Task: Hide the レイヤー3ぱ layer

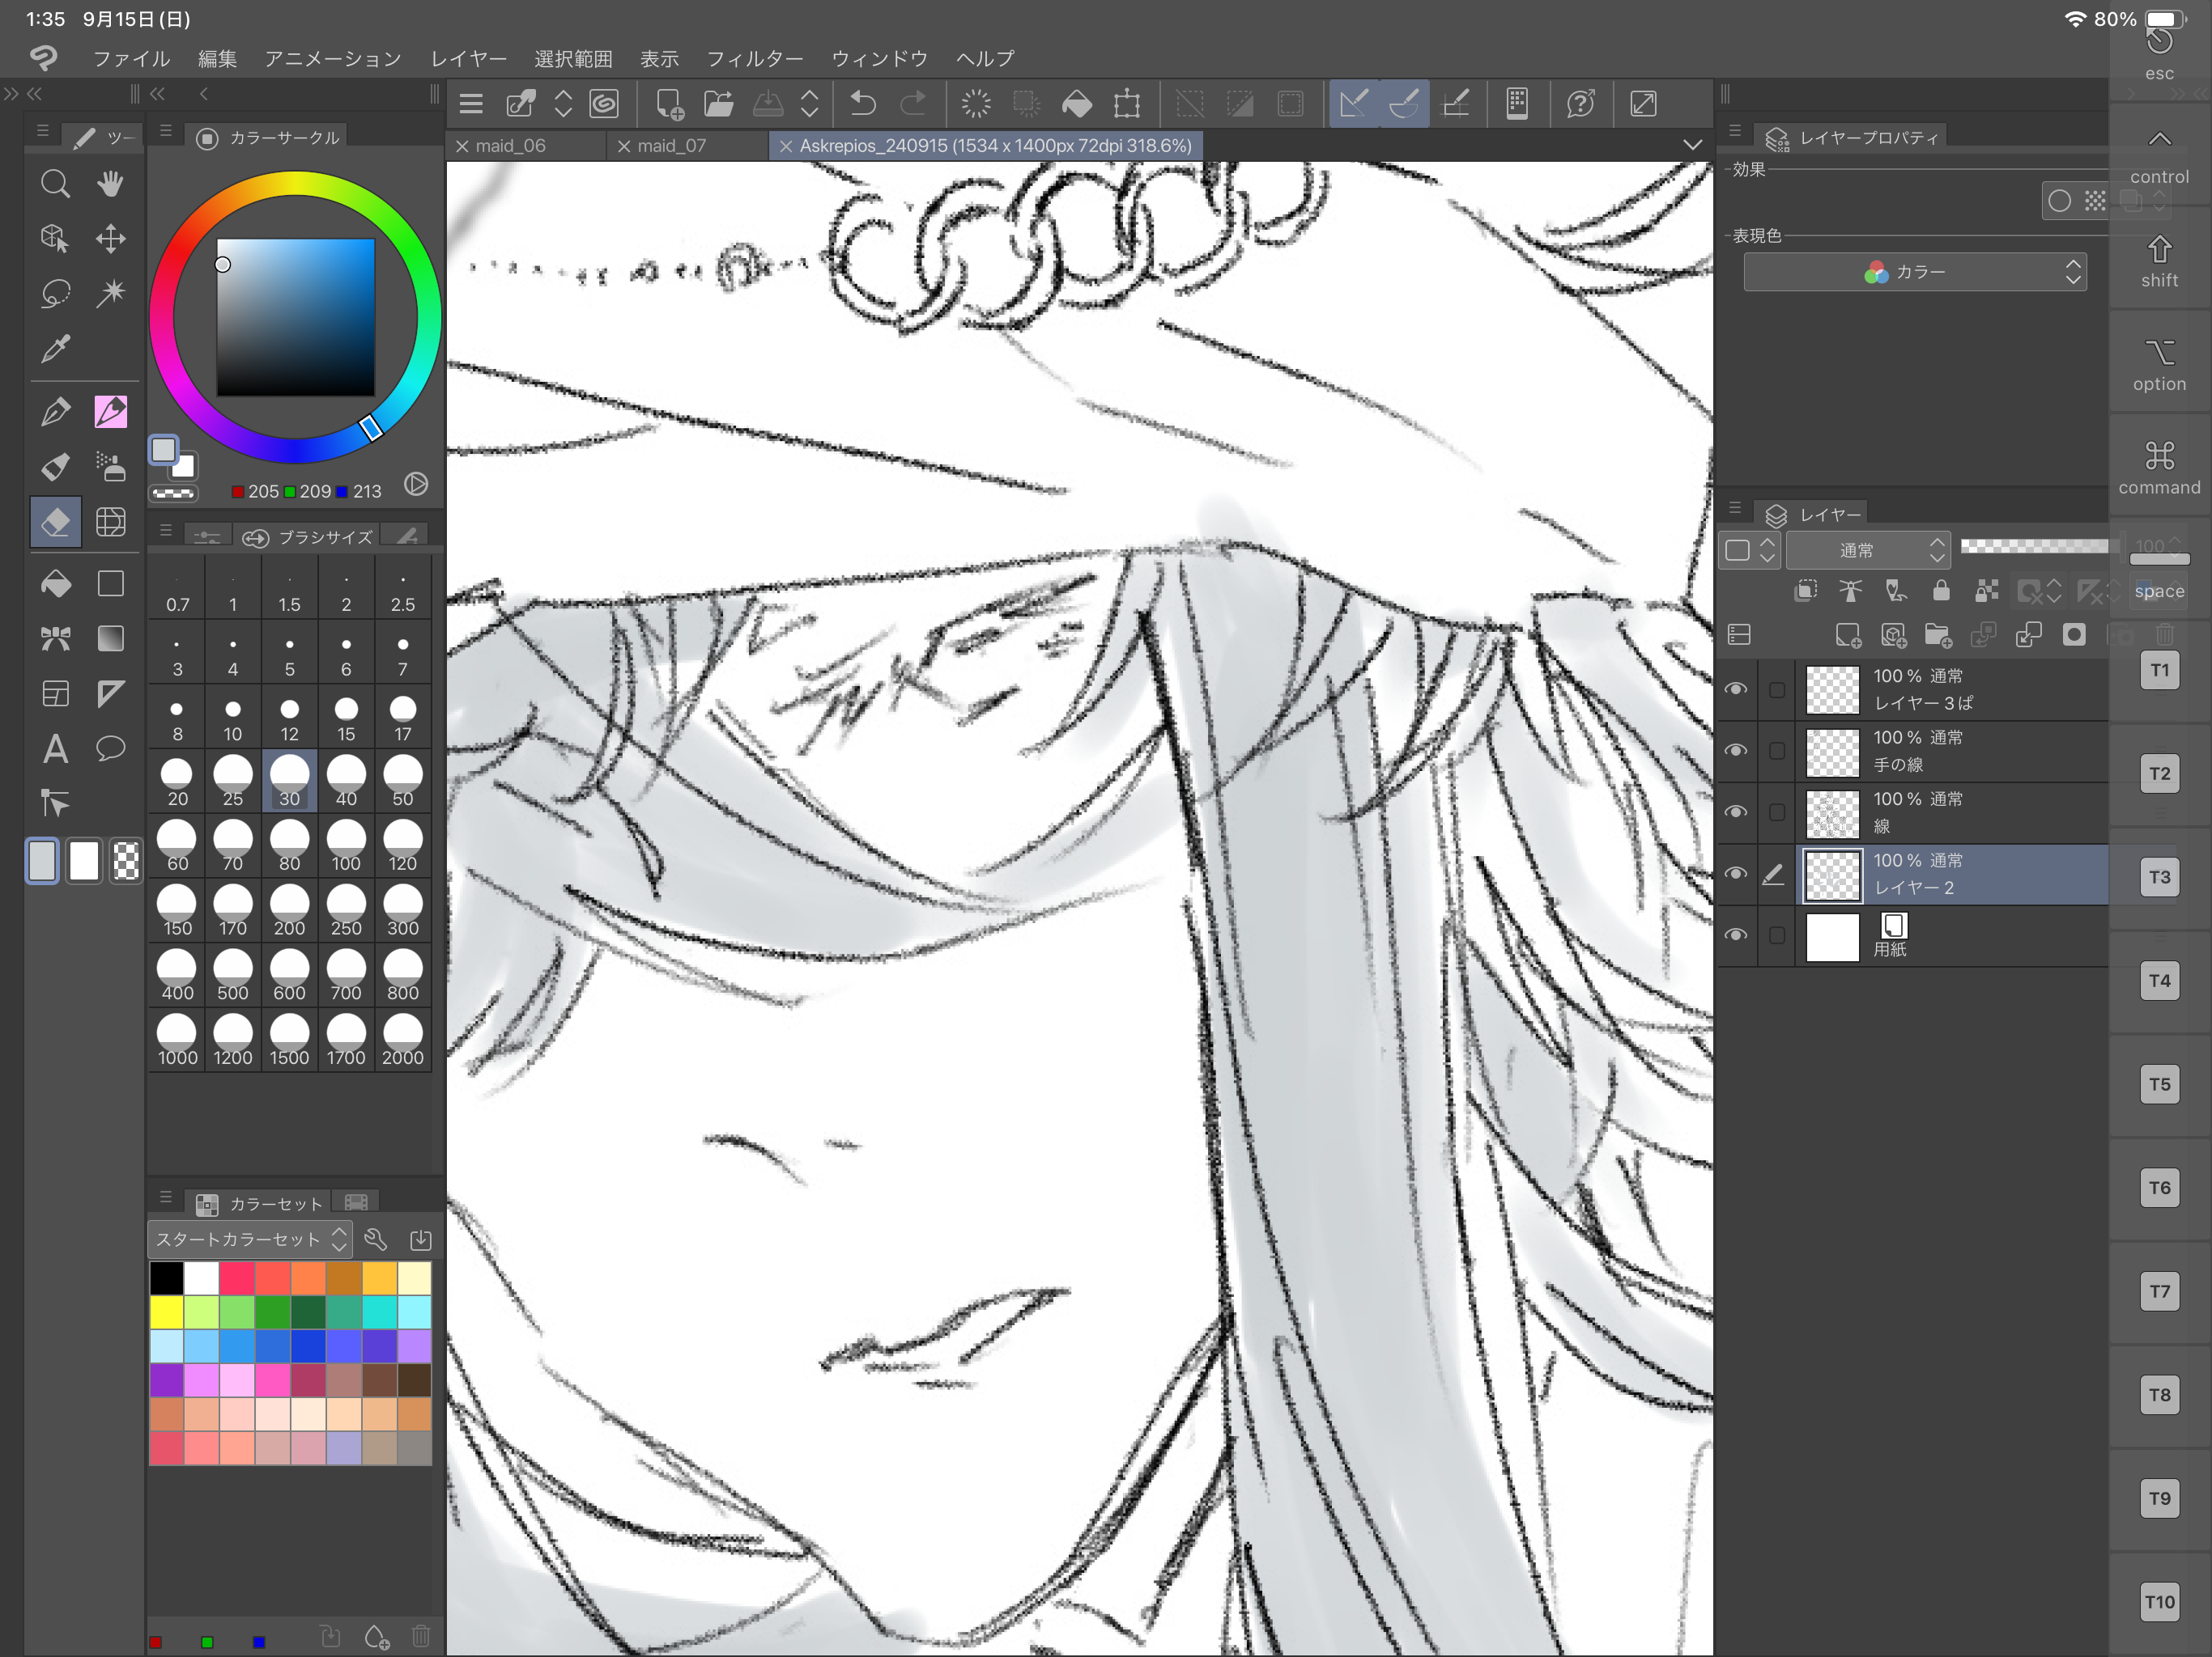Action: point(1737,689)
